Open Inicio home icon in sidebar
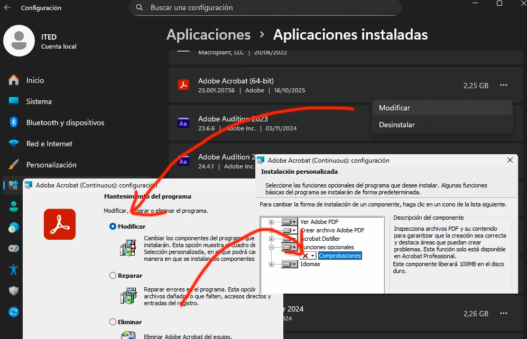This screenshot has height=339, width=527. (x=14, y=80)
